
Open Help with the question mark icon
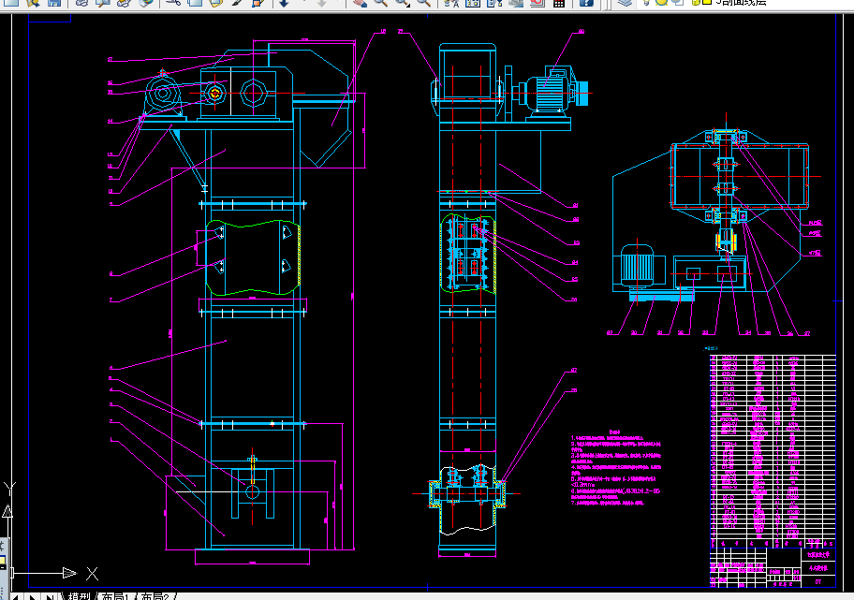coord(586,3)
